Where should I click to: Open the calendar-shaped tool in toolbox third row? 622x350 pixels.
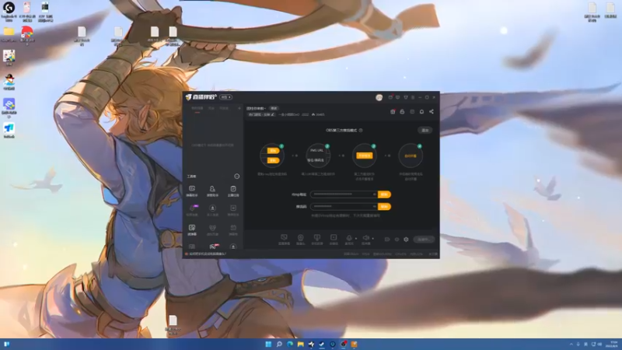tap(233, 229)
